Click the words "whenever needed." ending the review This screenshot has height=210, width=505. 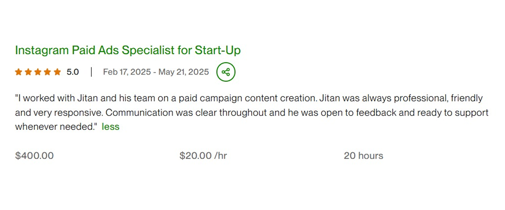56,127
